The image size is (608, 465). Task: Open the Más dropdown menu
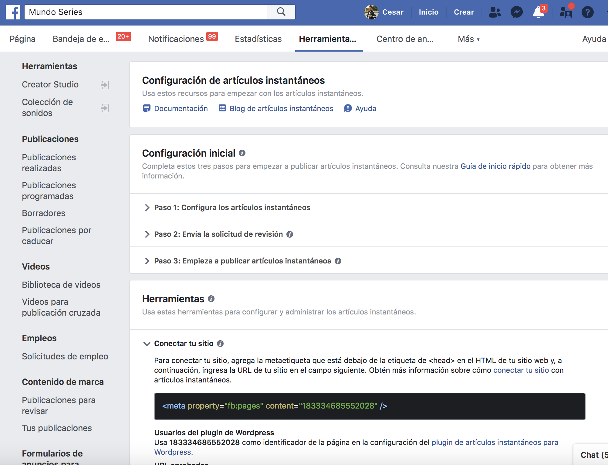(468, 39)
